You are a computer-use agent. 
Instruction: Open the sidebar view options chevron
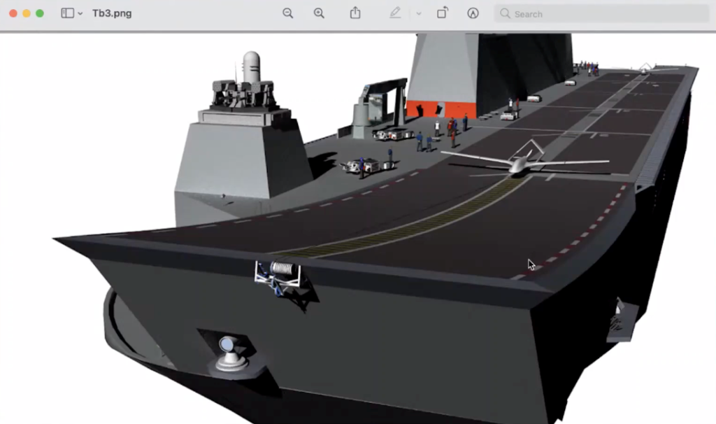tap(80, 14)
